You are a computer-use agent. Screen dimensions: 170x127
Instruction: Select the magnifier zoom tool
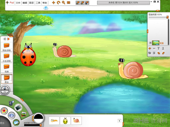[63, 3]
